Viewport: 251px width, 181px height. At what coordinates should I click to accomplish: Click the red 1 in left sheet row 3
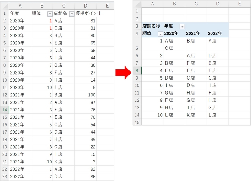point(42,28)
